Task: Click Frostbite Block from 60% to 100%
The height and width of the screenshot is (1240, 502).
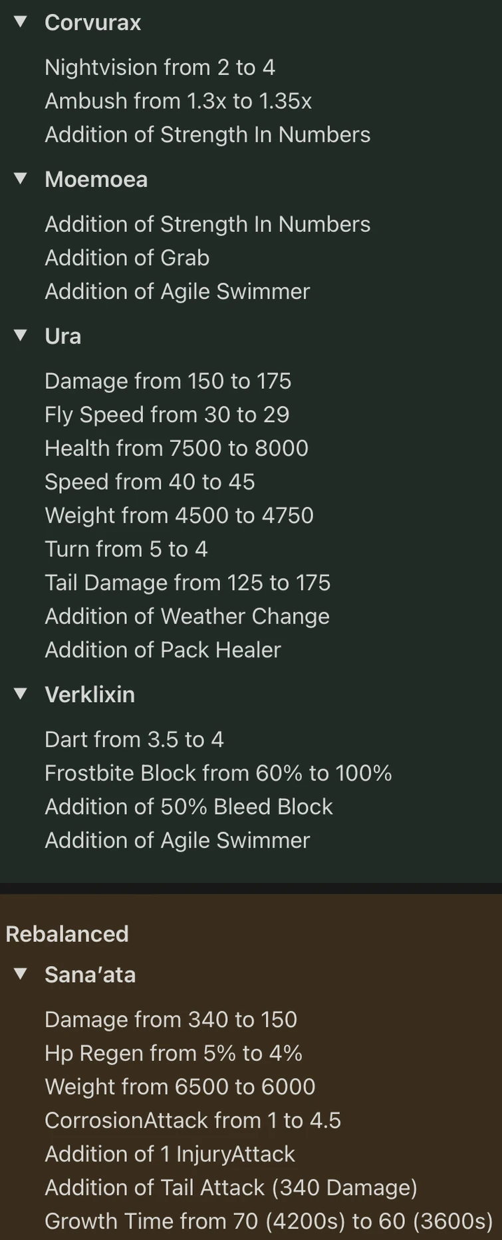Action: pos(218,773)
